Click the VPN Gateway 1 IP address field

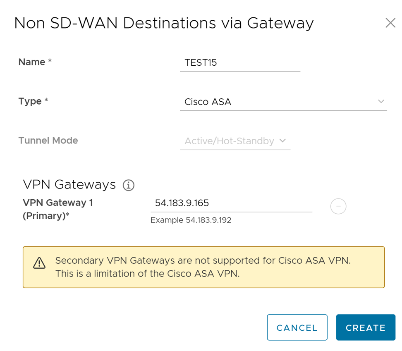231,203
